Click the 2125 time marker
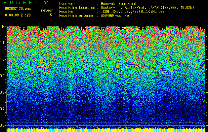The image size is (208, 132). (102, 28)
